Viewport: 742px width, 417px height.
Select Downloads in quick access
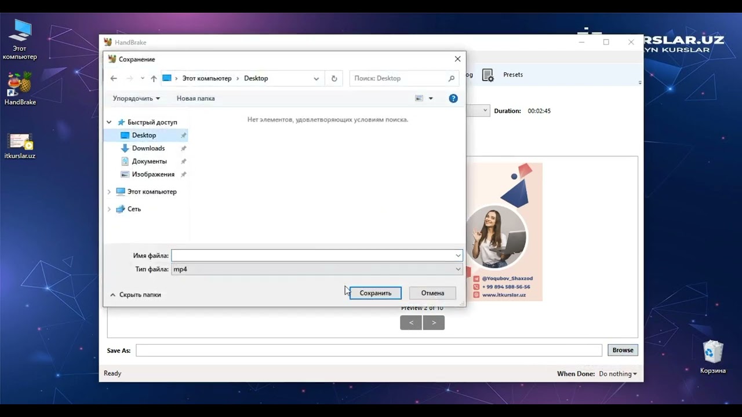click(148, 148)
